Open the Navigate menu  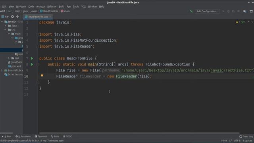coord(21,6)
